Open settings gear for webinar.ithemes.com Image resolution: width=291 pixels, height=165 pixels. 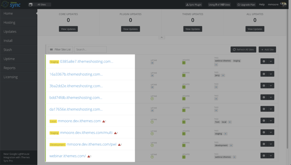coord(264,156)
